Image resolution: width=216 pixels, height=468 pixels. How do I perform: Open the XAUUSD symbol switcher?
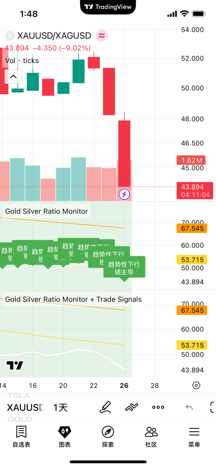click(x=25, y=407)
